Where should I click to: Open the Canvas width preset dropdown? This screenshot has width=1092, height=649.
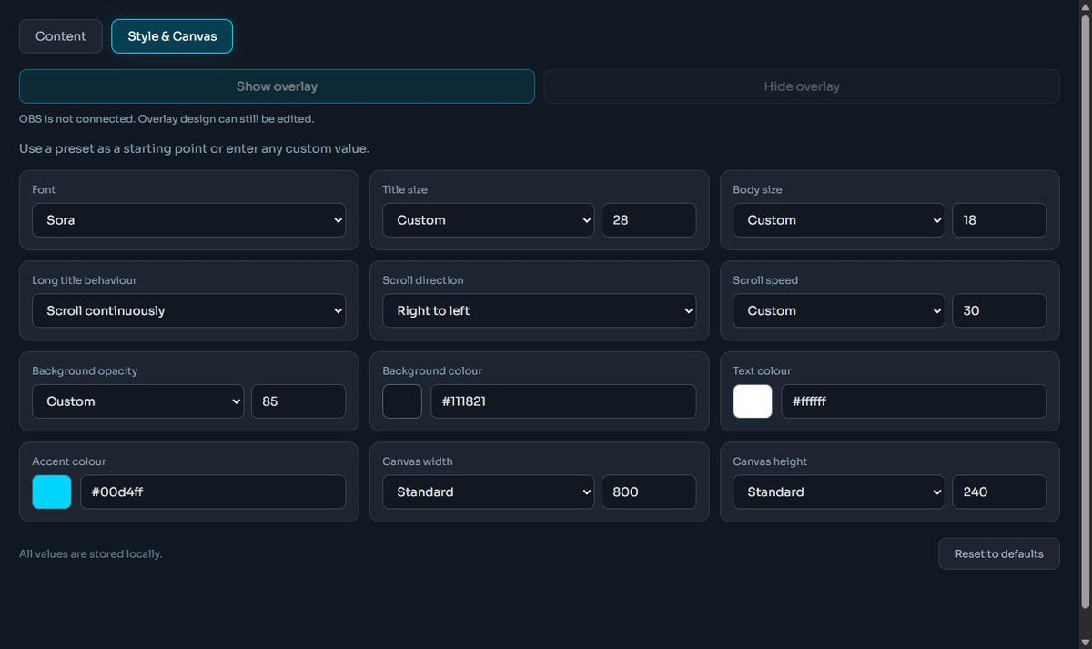489,492
